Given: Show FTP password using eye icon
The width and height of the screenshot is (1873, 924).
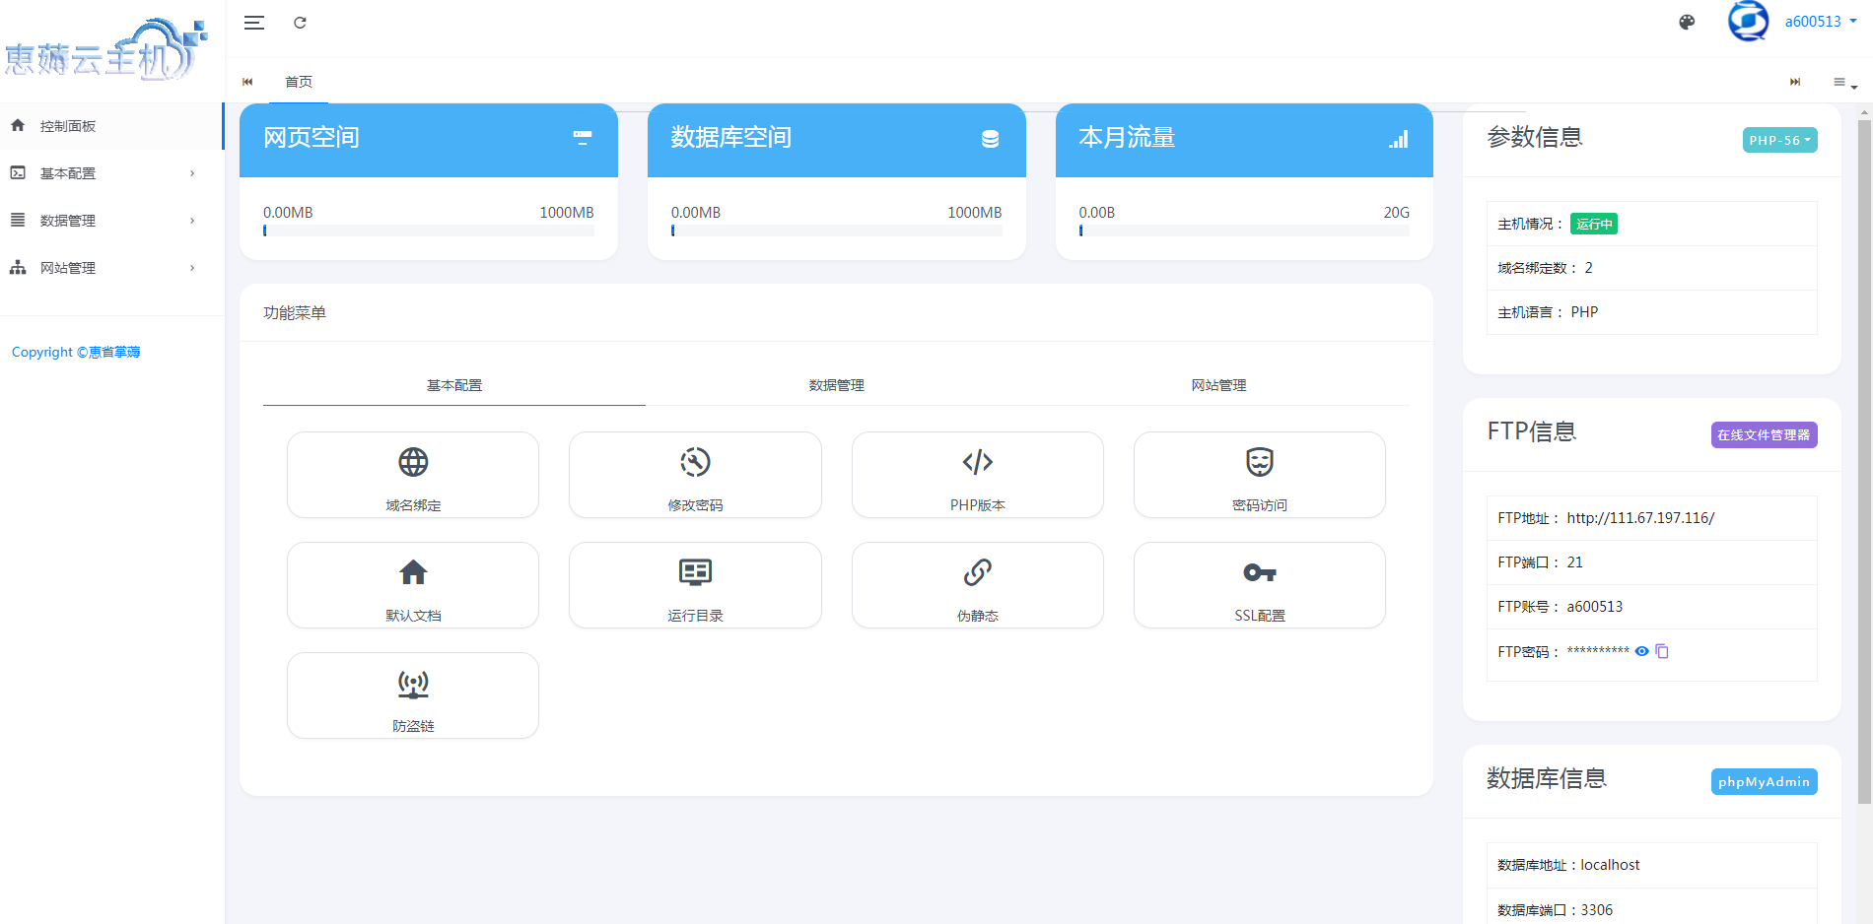Looking at the screenshot, I should coord(1641,651).
